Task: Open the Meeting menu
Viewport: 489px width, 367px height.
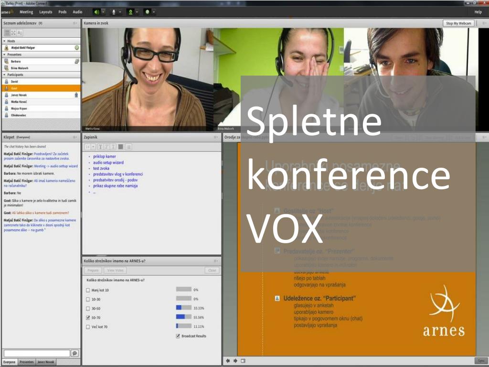Action: [x=26, y=12]
